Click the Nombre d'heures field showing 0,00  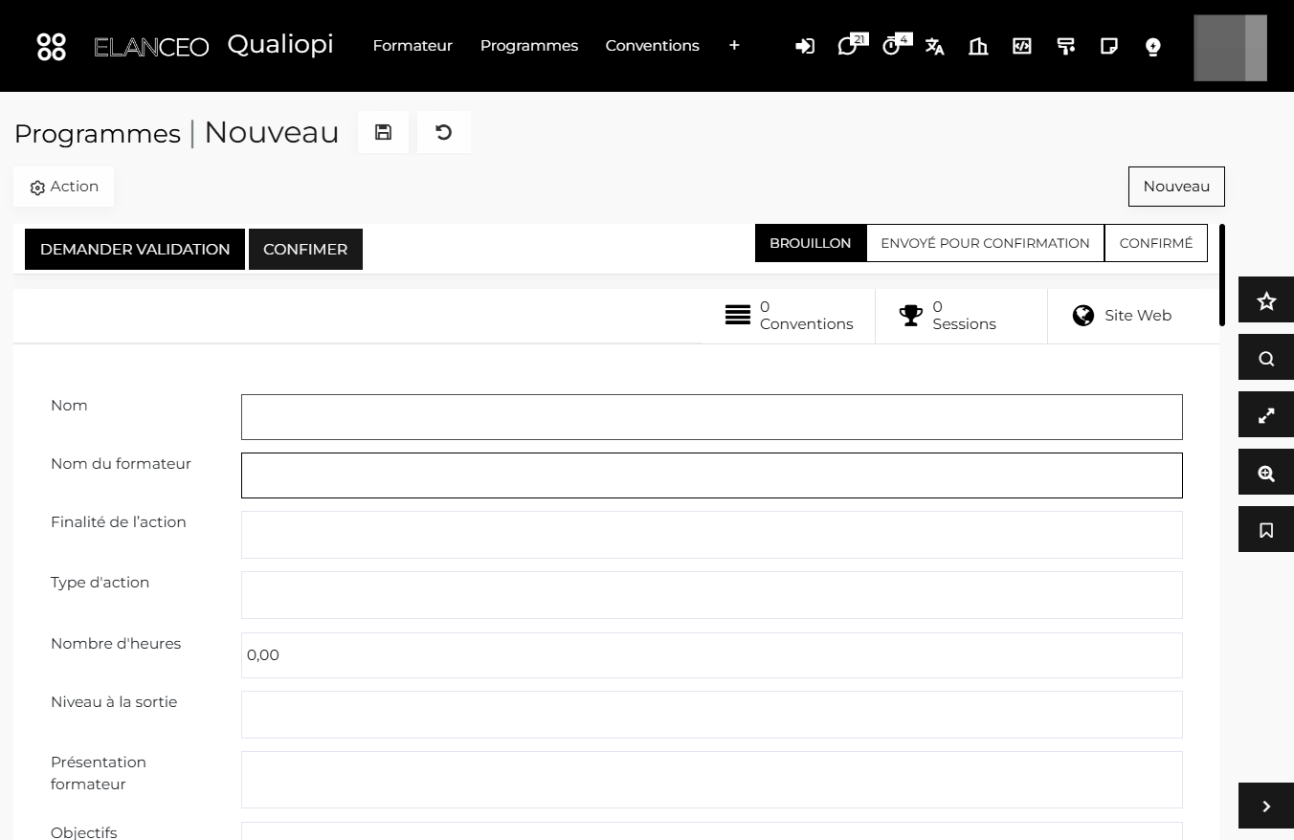[712, 655]
